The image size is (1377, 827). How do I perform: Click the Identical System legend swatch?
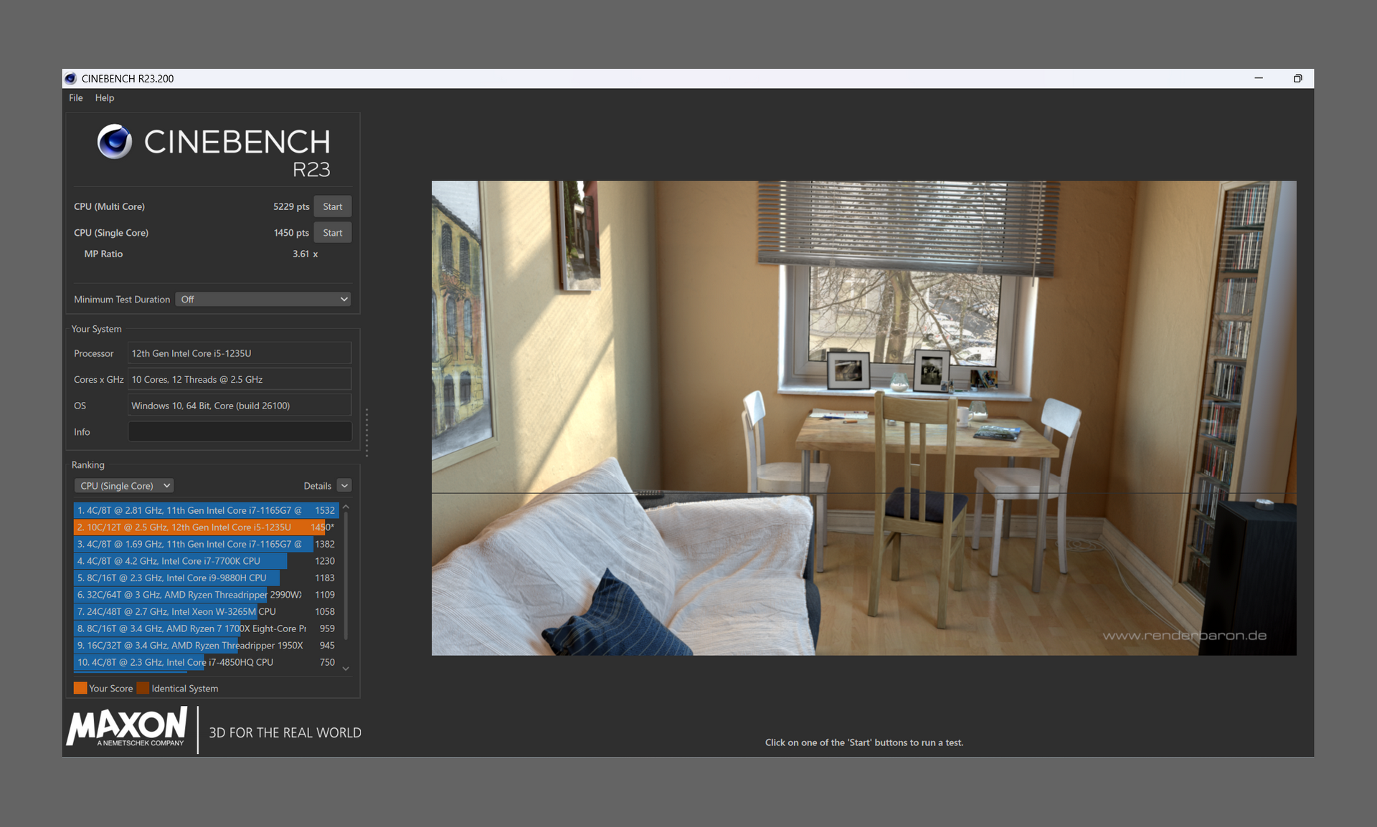pos(143,688)
